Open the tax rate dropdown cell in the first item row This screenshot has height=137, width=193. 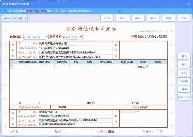pyautogui.click(x=143, y=67)
